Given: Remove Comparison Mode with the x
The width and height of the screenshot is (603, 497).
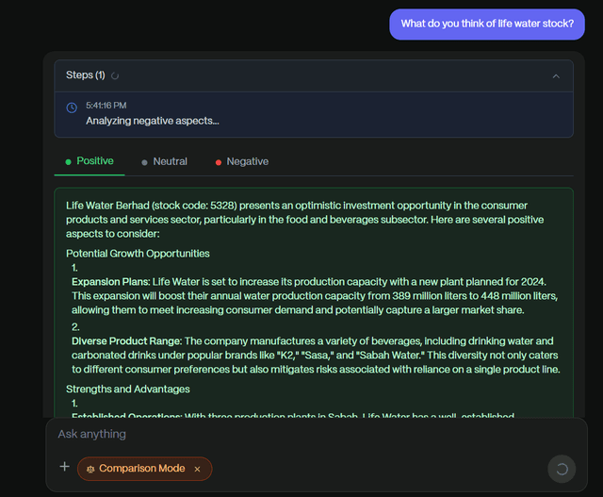Looking at the screenshot, I should click(197, 469).
